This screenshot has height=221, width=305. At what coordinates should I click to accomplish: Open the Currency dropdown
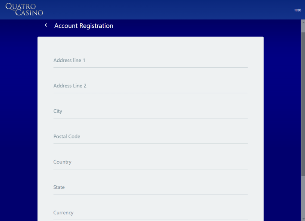(150, 213)
